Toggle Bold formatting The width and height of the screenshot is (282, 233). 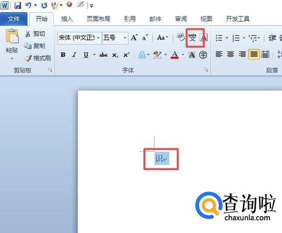tap(63, 55)
